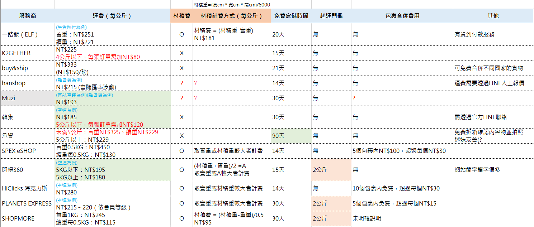Click the 承響 provider cell
This screenshot has height=227, width=534.
click(28, 136)
